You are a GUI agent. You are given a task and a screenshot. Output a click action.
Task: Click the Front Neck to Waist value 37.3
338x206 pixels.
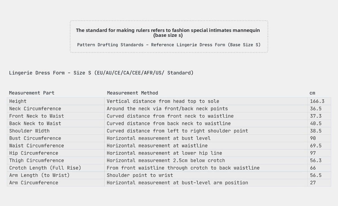(316, 116)
